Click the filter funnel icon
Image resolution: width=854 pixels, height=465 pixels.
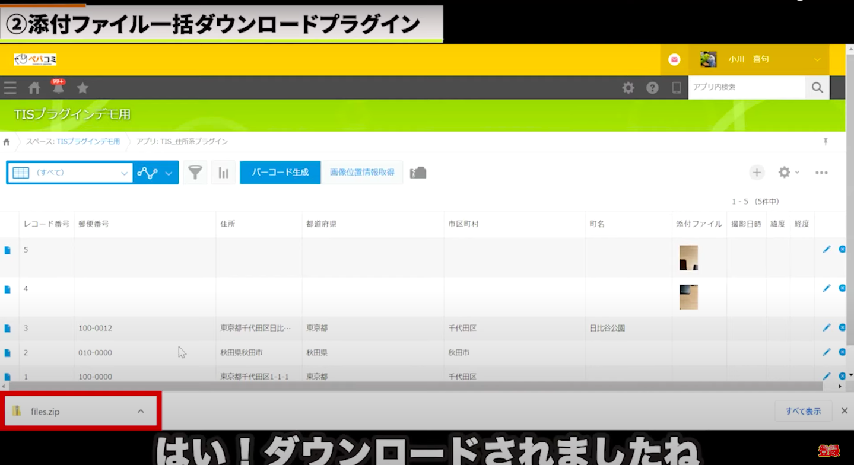pos(195,172)
